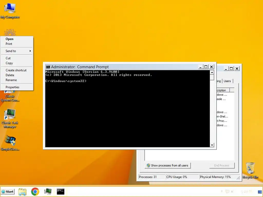263x197 pixels.
Task: Open the Recycle Bin on the desktop
Action: [250, 170]
